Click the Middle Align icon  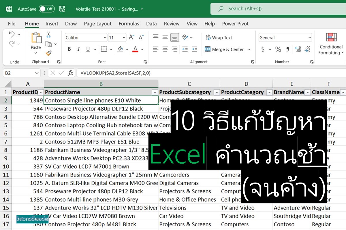tap(165, 37)
